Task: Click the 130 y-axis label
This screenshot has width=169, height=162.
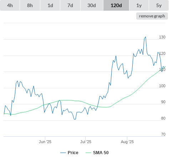Action: tap(162, 37)
